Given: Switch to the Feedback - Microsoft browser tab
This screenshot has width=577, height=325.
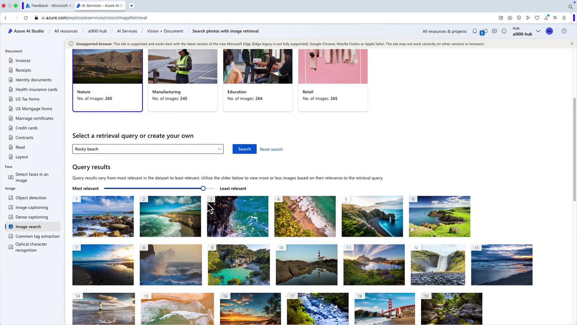Looking at the screenshot, I should click(49, 6).
